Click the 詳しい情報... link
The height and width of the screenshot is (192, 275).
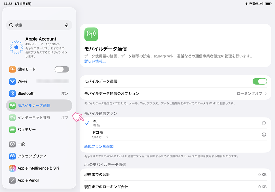(x=95, y=61)
